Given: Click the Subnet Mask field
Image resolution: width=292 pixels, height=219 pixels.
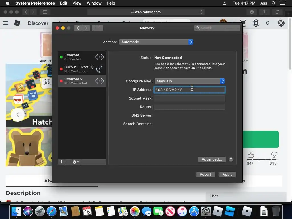Looking at the screenshot, I should (x=190, y=98).
